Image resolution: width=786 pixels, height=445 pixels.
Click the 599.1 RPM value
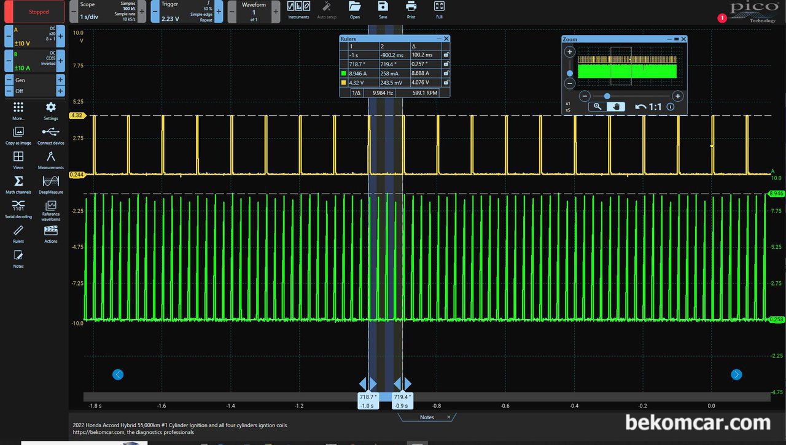[x=425, y=93]
